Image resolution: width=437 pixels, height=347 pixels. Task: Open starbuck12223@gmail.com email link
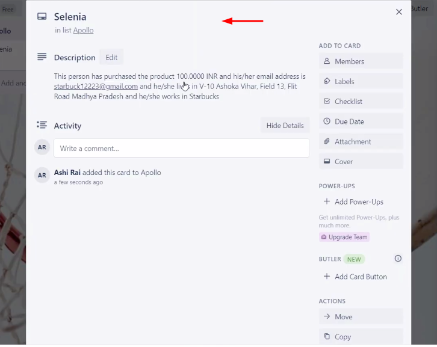click(96, 87)
